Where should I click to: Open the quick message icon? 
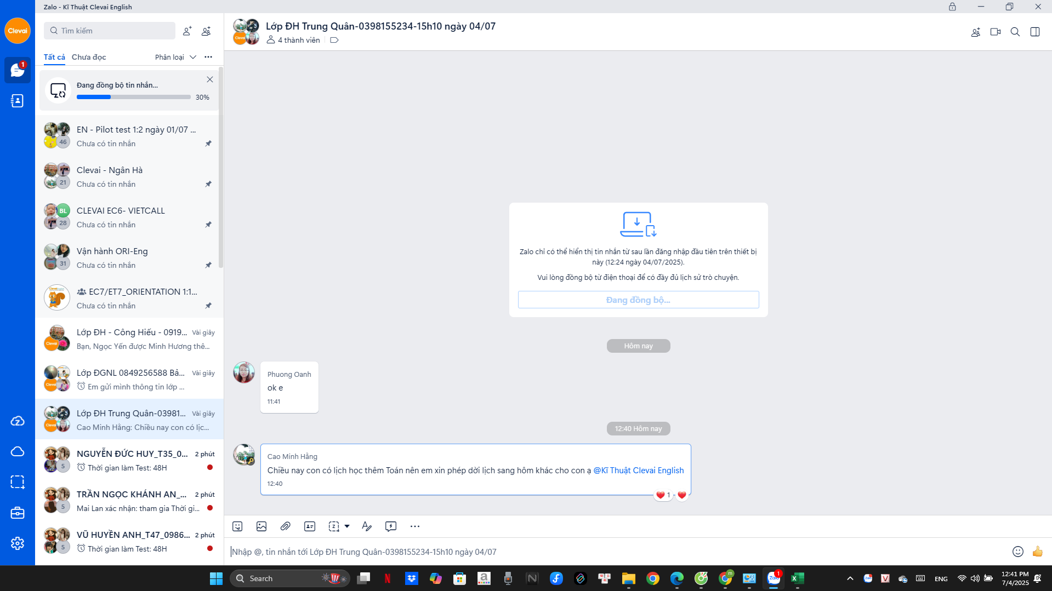point(391,526)
